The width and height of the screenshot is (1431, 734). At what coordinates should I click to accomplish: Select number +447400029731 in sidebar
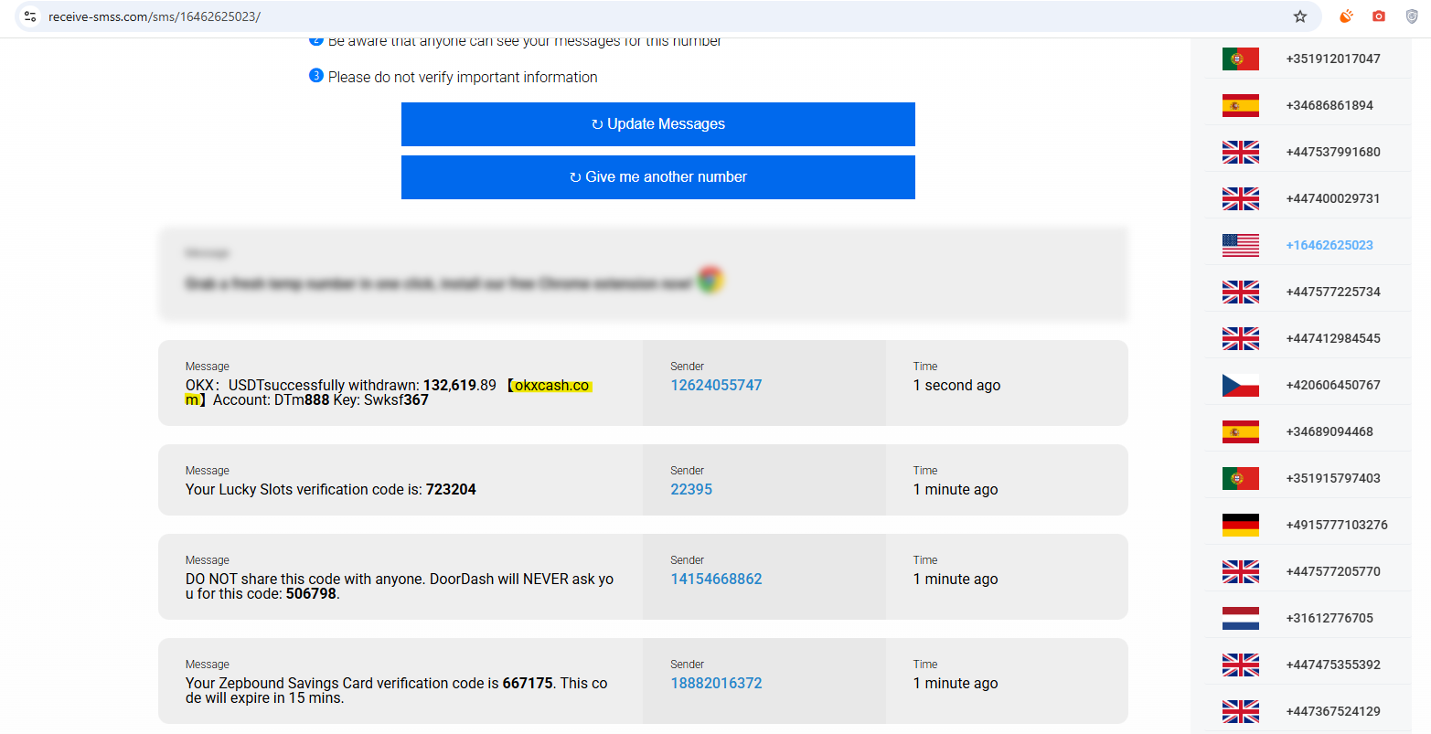tap(1333, 198)
